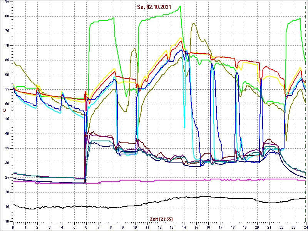Click hour 23 on the time axis
The width and height of the screenshot is (308, 231).
[x=294, y=227]
